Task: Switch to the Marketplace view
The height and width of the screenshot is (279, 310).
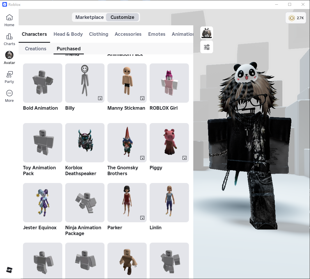Action: [89, 17]
